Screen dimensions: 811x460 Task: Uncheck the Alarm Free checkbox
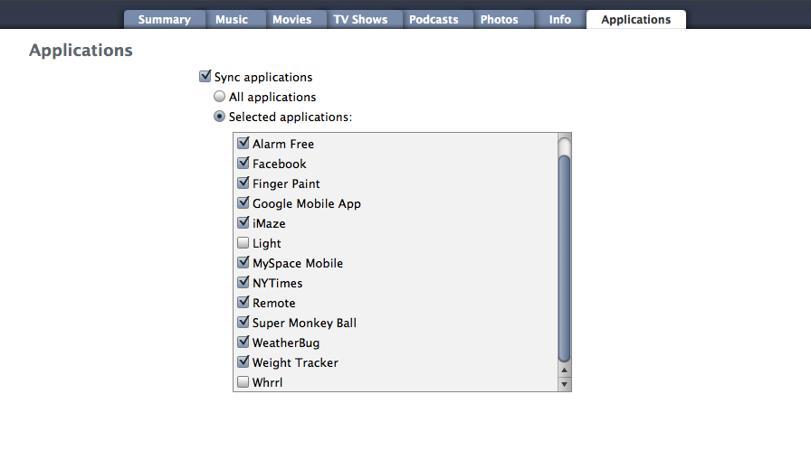point(243,143)
